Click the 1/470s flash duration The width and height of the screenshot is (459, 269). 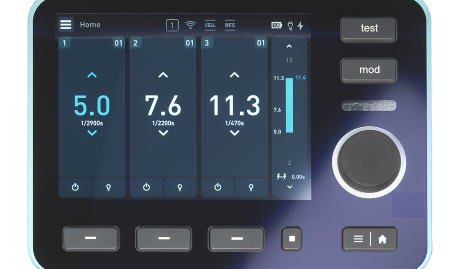click(x=235, y=123)
